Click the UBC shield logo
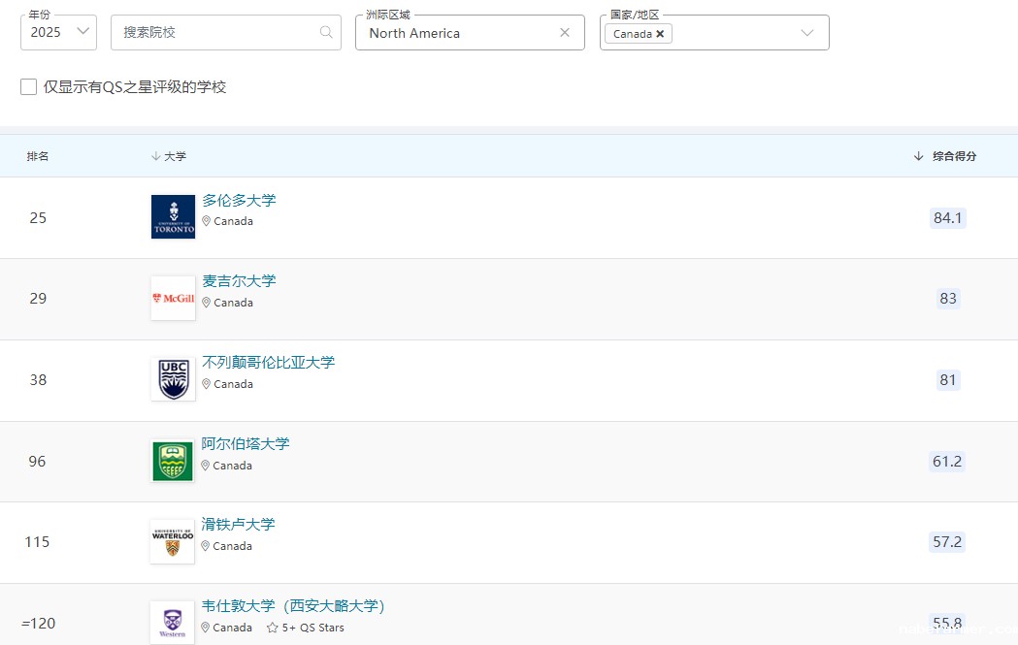This screenshot has height=645, width=1018. coord(172,379)
